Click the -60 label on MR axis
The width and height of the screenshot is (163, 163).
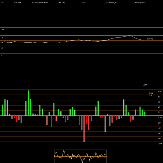click(159, 133)
